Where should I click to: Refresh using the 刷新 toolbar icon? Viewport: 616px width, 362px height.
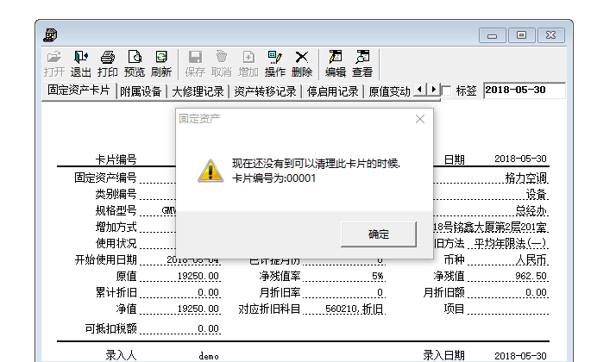tap(161, 64)
